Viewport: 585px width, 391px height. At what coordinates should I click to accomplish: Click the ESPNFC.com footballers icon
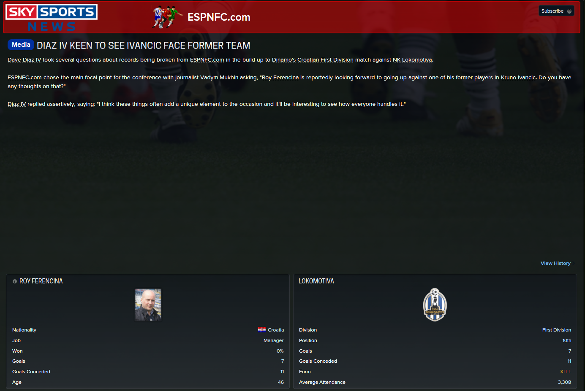(x=168, y=17)
